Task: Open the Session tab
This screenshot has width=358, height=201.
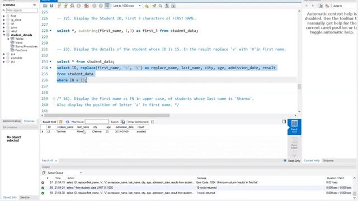Action: click(25, 197)
